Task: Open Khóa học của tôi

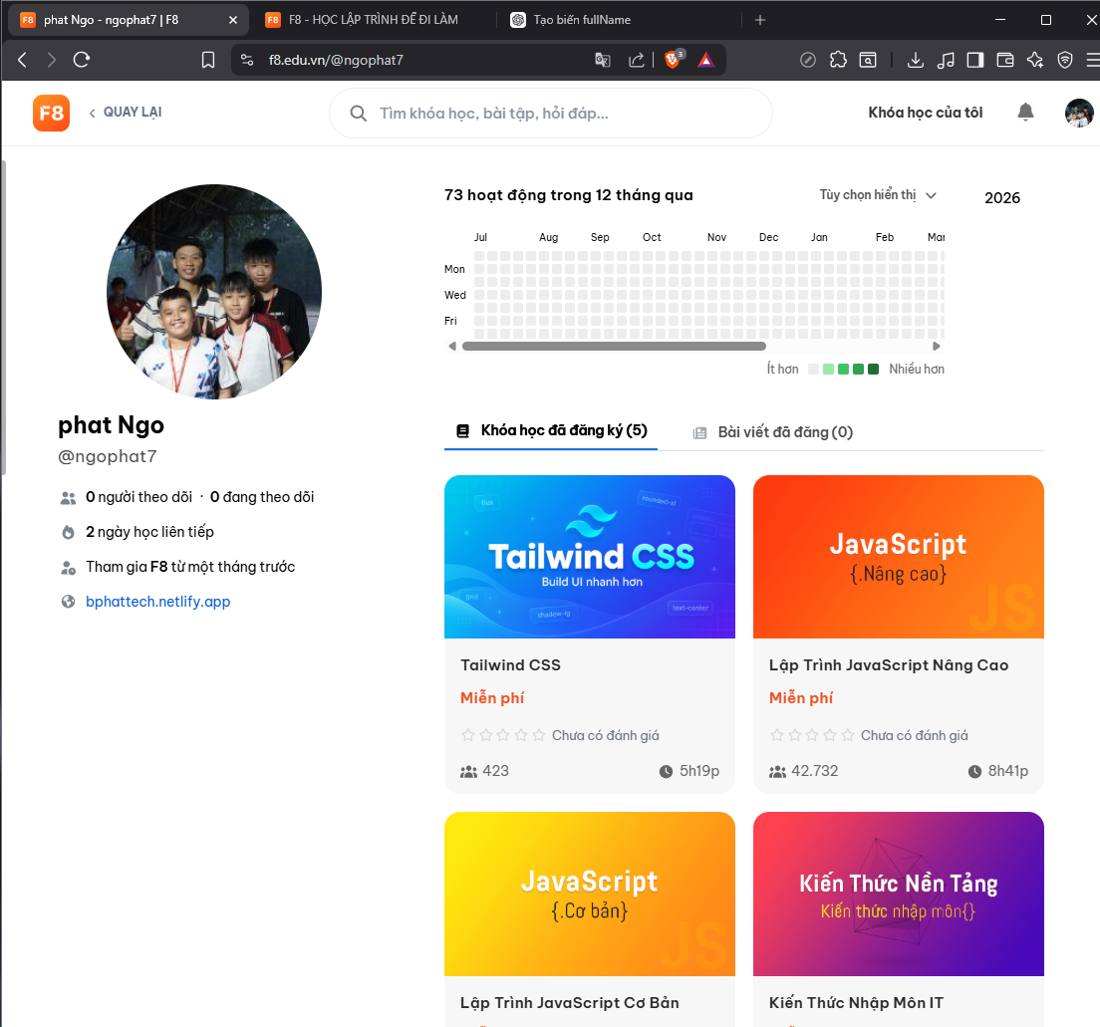Action: click(x=926, y=113)
